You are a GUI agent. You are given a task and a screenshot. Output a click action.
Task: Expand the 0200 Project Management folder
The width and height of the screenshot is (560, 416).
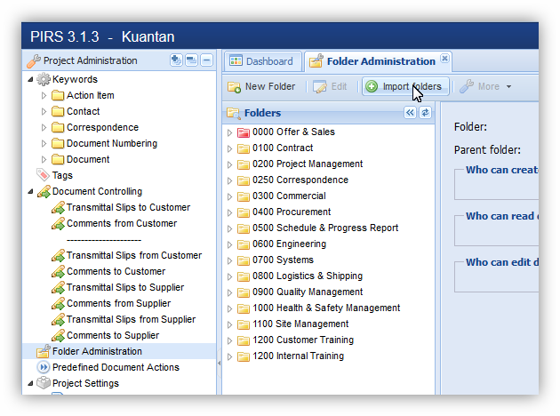(x=229, y=164)
